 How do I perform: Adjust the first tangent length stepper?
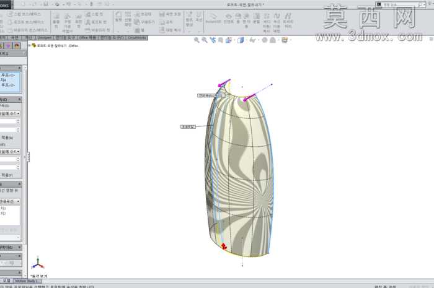(18, 121)
